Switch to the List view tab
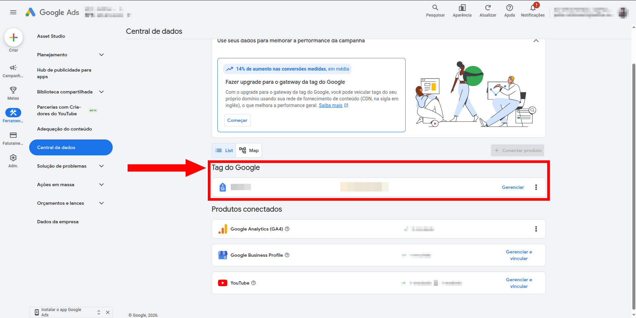The width and height of the screenshot is (636, 318). (x=224, y=150)
